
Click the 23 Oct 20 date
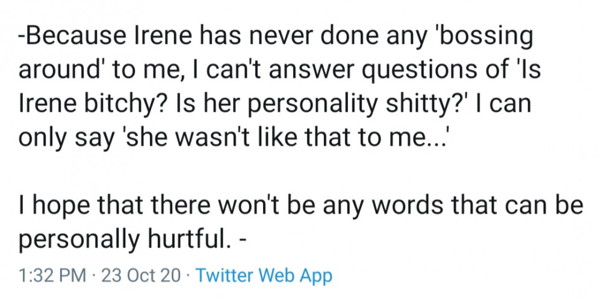(x=141, y=276)
